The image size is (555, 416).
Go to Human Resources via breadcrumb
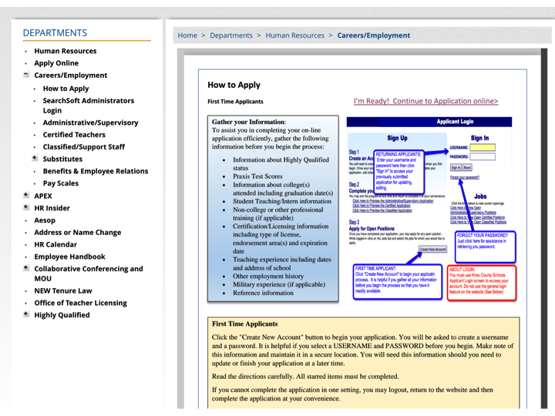(x=294, y=35)
